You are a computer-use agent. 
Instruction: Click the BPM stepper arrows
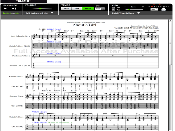[103, 9]
